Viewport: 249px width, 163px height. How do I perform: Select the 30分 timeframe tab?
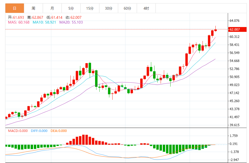point(109,8)
